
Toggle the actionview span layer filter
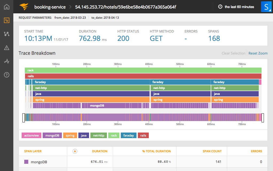[31, 135]
